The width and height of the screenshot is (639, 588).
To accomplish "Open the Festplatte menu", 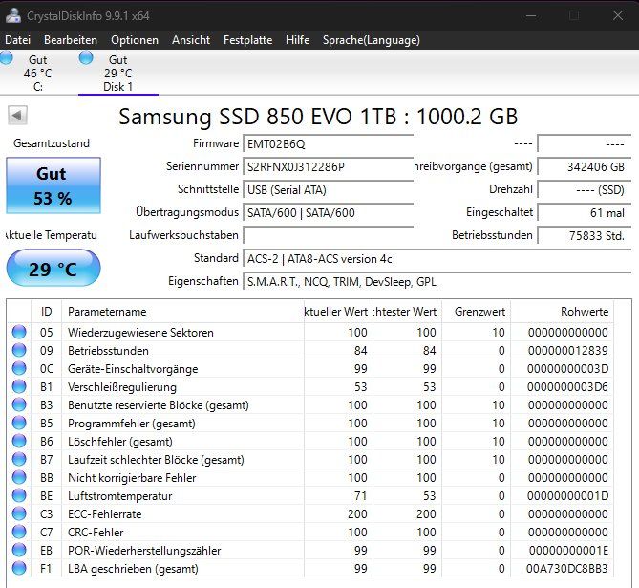I will [247, 40].
